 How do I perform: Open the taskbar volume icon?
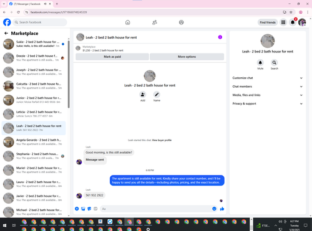click(280, 222)
